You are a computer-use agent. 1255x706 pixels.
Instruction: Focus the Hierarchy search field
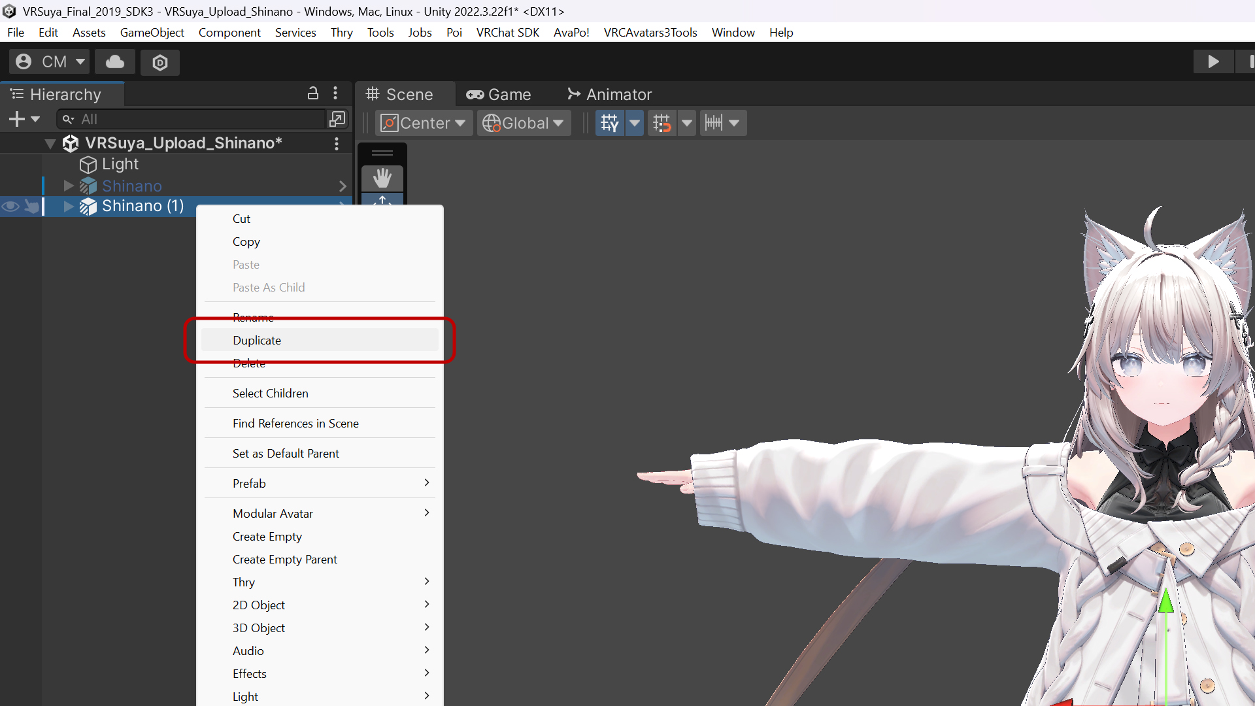tap(191, 119)
